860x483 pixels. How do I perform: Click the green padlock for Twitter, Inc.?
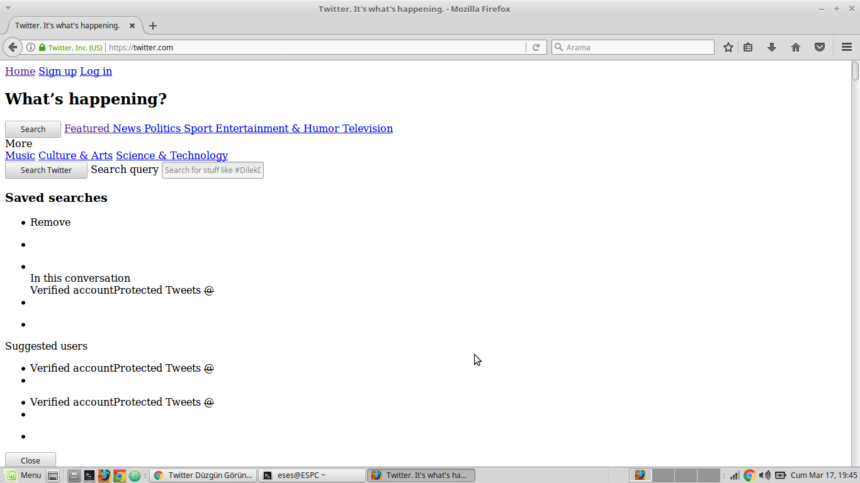pyautogui.click(x=42, y=47)
